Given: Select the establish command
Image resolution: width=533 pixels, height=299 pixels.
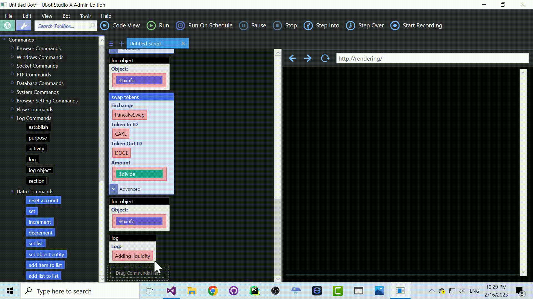Looking at the screenshot, I should [x=38, y=127].
